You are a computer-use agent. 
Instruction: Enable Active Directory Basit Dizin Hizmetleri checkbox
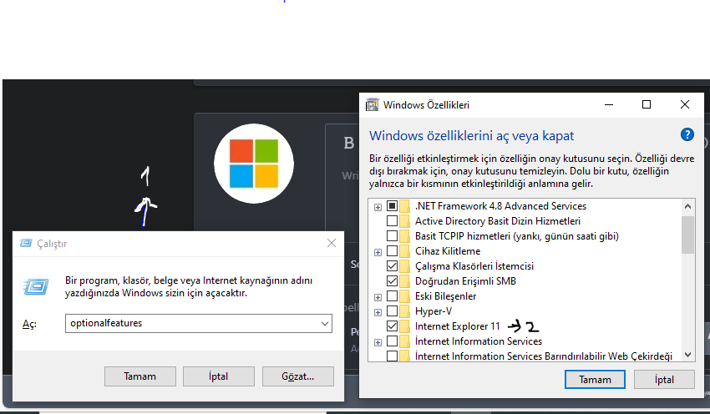[392, 221]
